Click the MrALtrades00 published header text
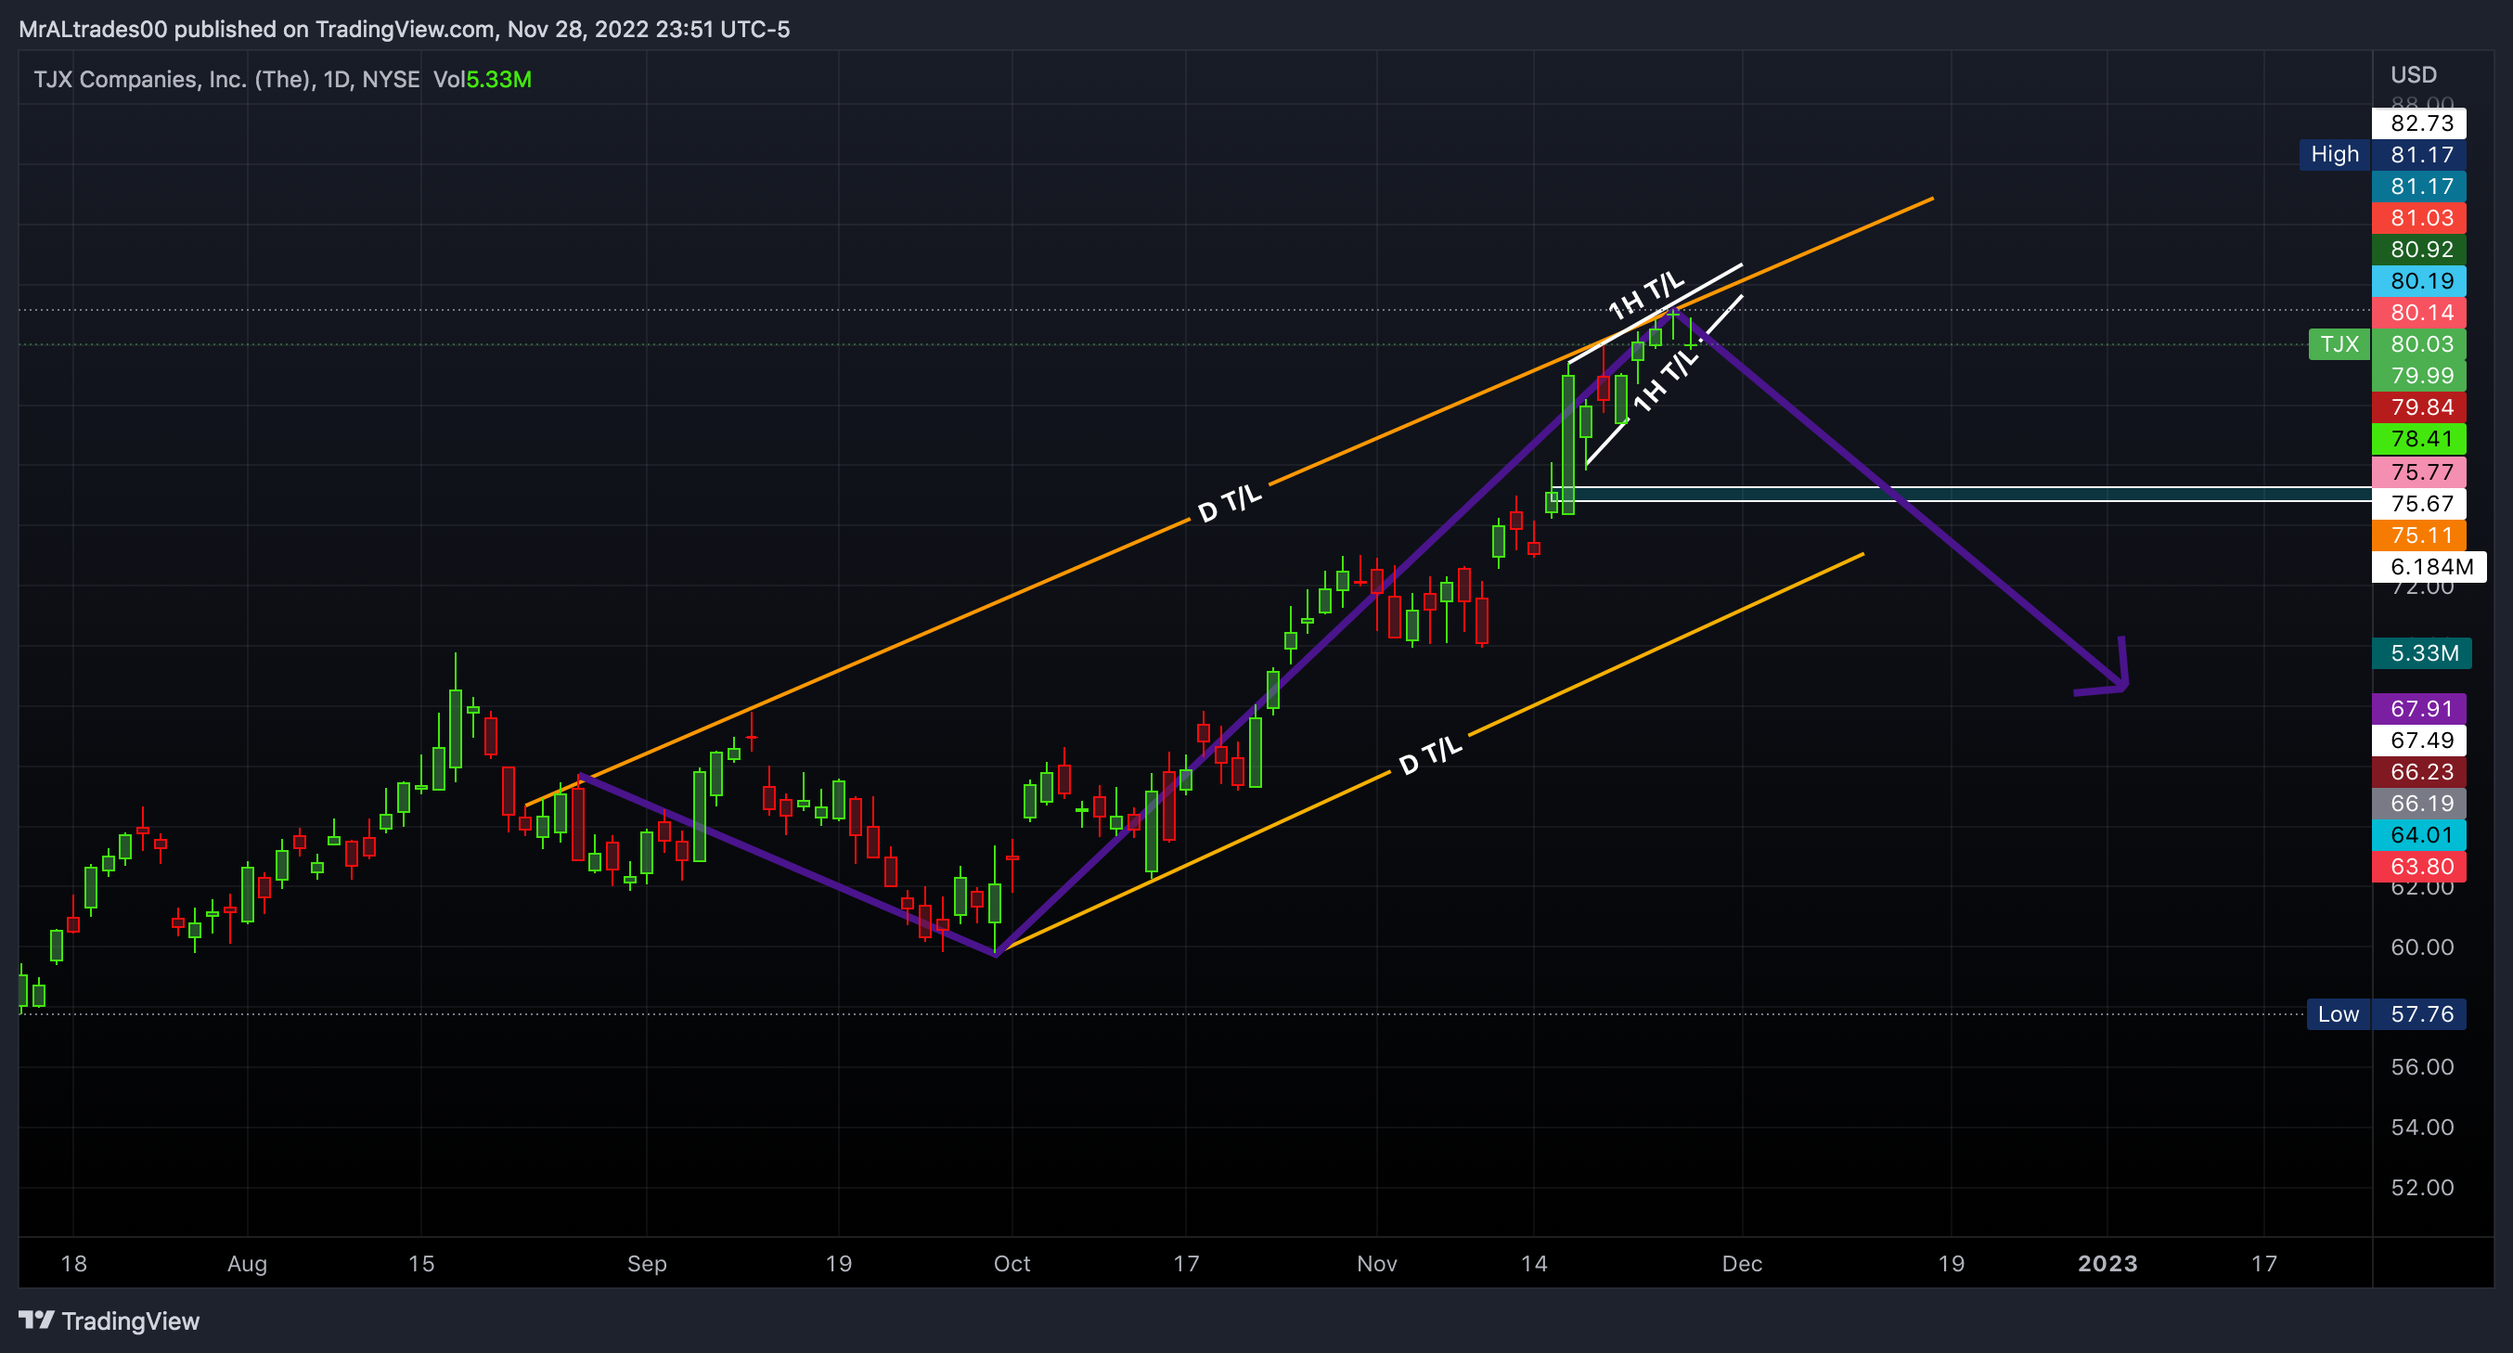 [404, 30]
